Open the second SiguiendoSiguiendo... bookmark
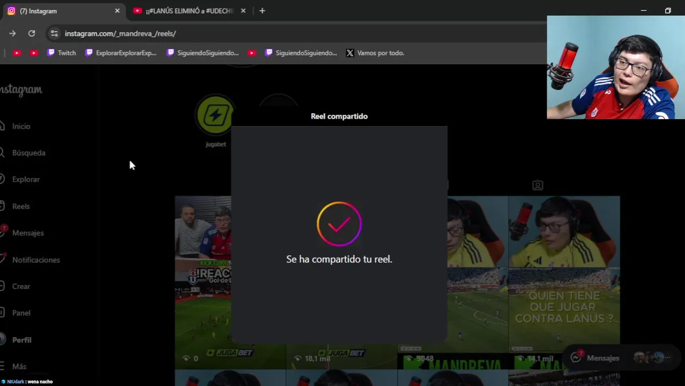The width and height of the screenshot is (685, 386). pyautogui.click(x=301, y=53)
